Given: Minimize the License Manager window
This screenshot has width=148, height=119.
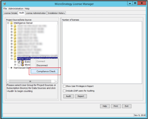Looking at the screenshot, I should (130, 3).
